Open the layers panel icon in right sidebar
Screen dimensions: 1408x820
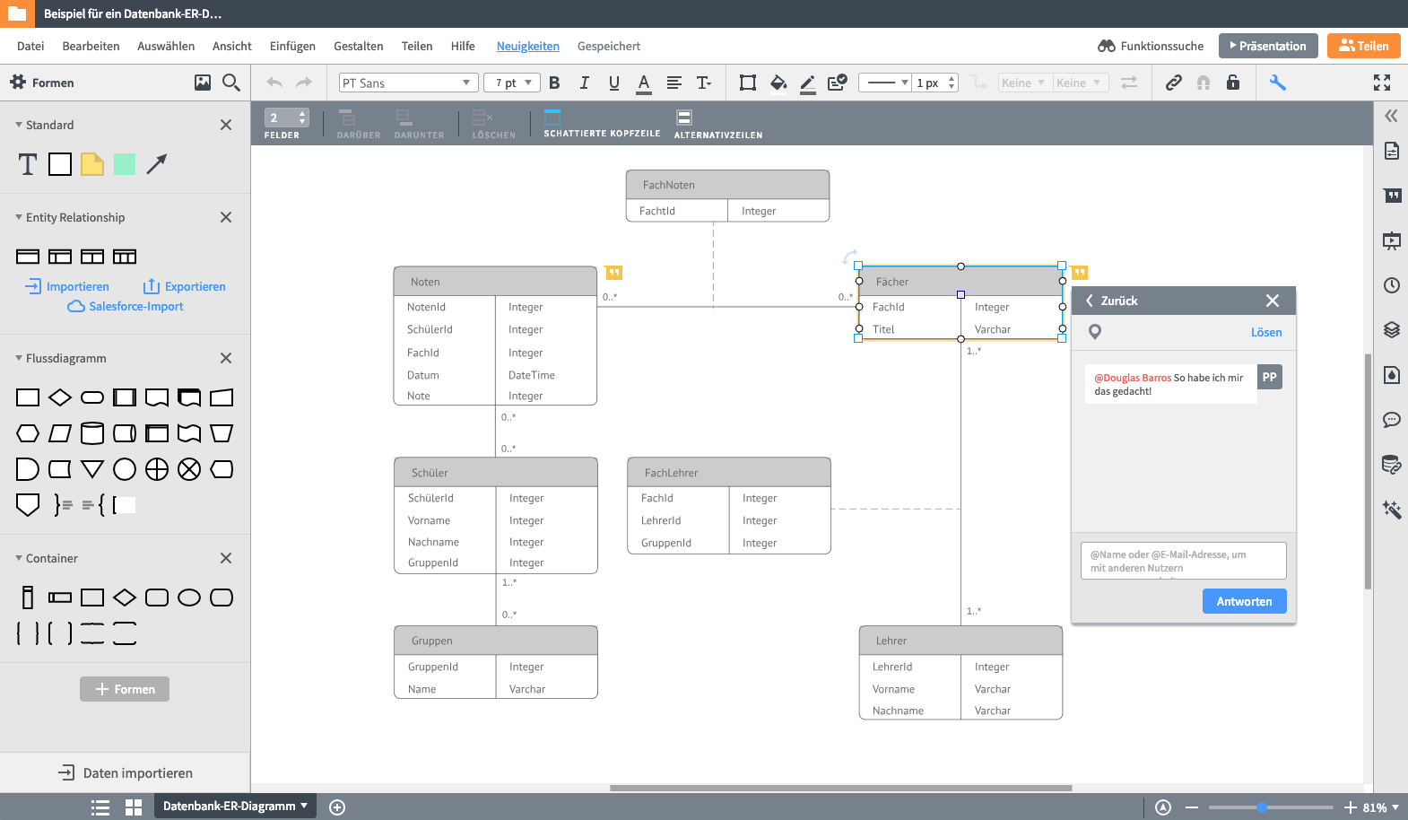[x=1391, y=329]
